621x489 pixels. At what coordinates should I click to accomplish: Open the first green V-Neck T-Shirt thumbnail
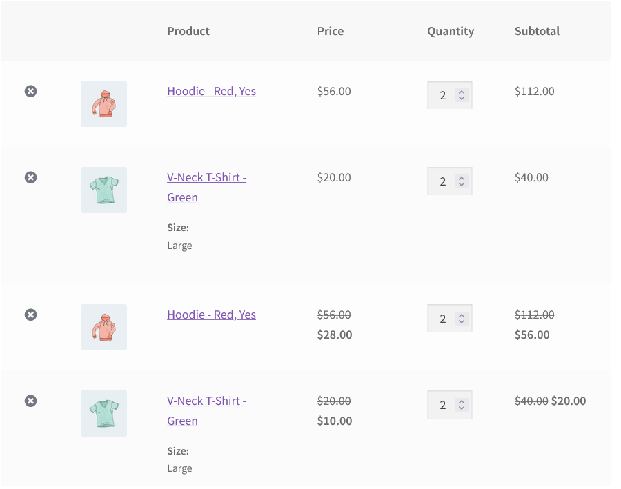103,190
